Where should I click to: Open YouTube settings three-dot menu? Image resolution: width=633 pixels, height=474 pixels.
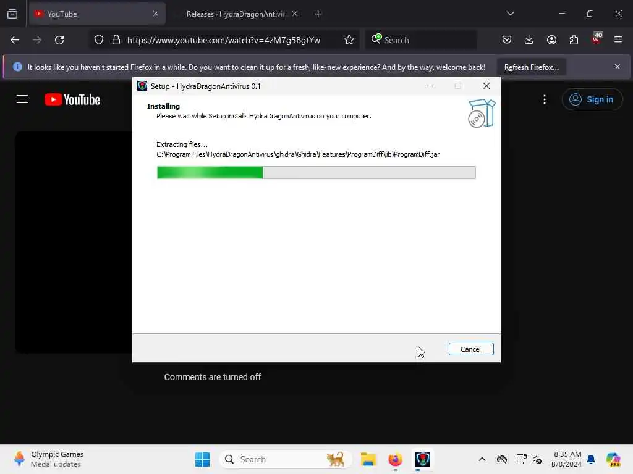(545, 99)
